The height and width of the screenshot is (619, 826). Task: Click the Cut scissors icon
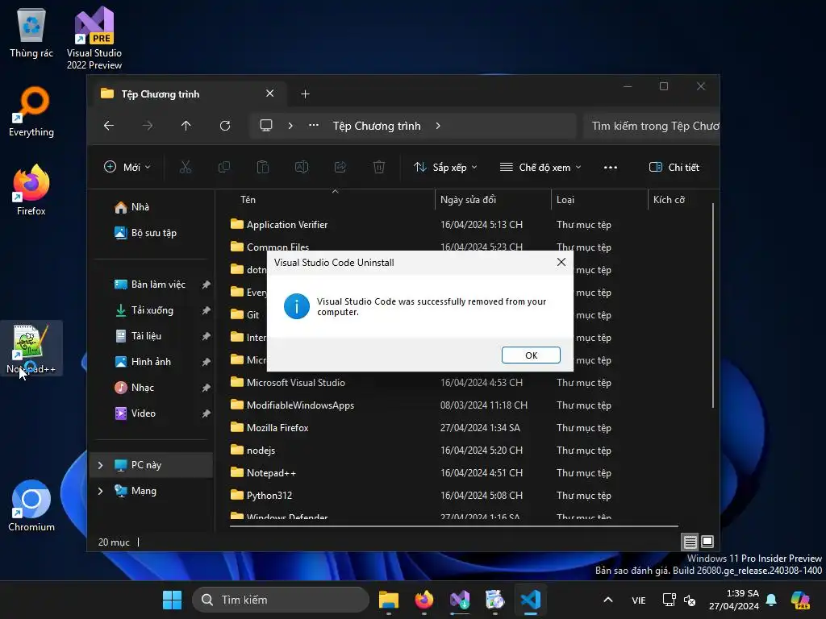(x=185, y=168)
